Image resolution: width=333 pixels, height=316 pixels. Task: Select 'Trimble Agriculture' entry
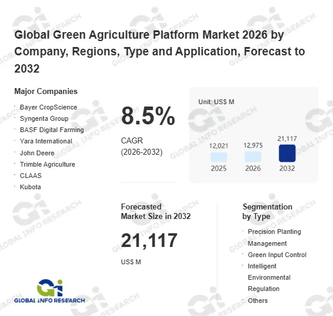coord(48,164)
